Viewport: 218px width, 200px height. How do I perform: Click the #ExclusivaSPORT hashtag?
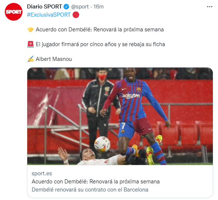coord(49,15)
